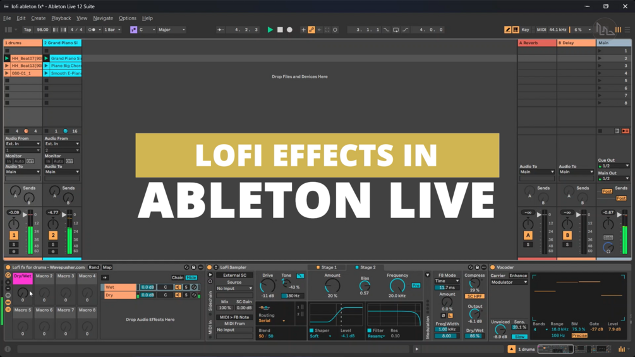Screen dimensions: 635x357
Task: Open the Major scale dropdown
Action: coord(172,30)
